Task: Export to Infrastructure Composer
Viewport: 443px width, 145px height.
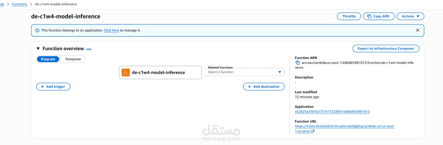Action: [386, 49]
